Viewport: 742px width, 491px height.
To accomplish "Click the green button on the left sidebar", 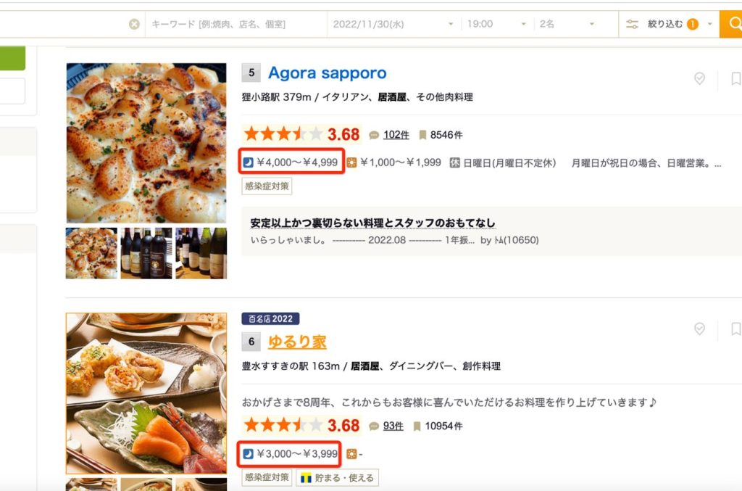I will click(12, 58).
